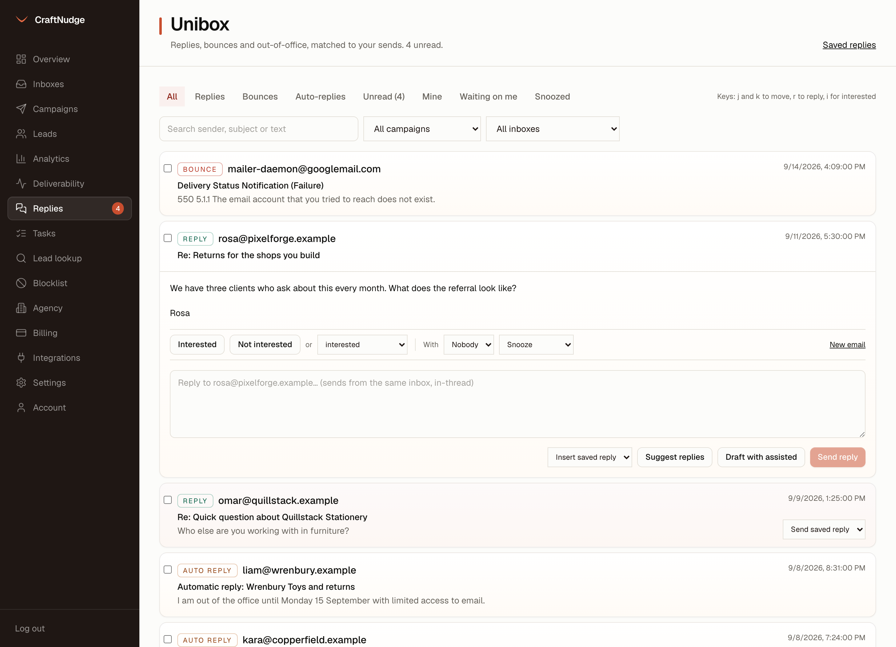Click the New email link
The image size is (896, 647).
847,344
